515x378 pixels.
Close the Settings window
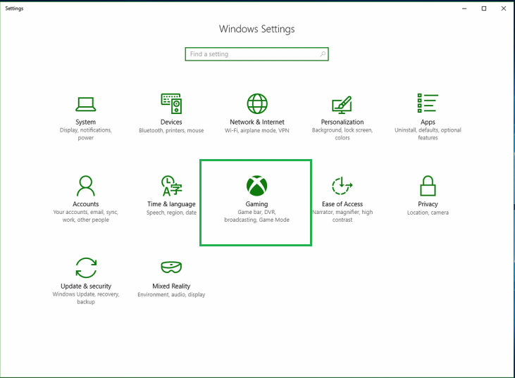[504, 8]
